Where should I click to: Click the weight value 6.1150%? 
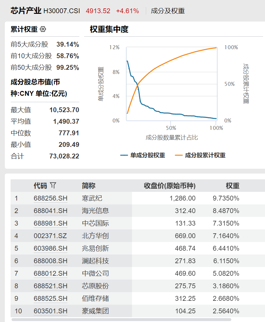[x=226, y=261]
